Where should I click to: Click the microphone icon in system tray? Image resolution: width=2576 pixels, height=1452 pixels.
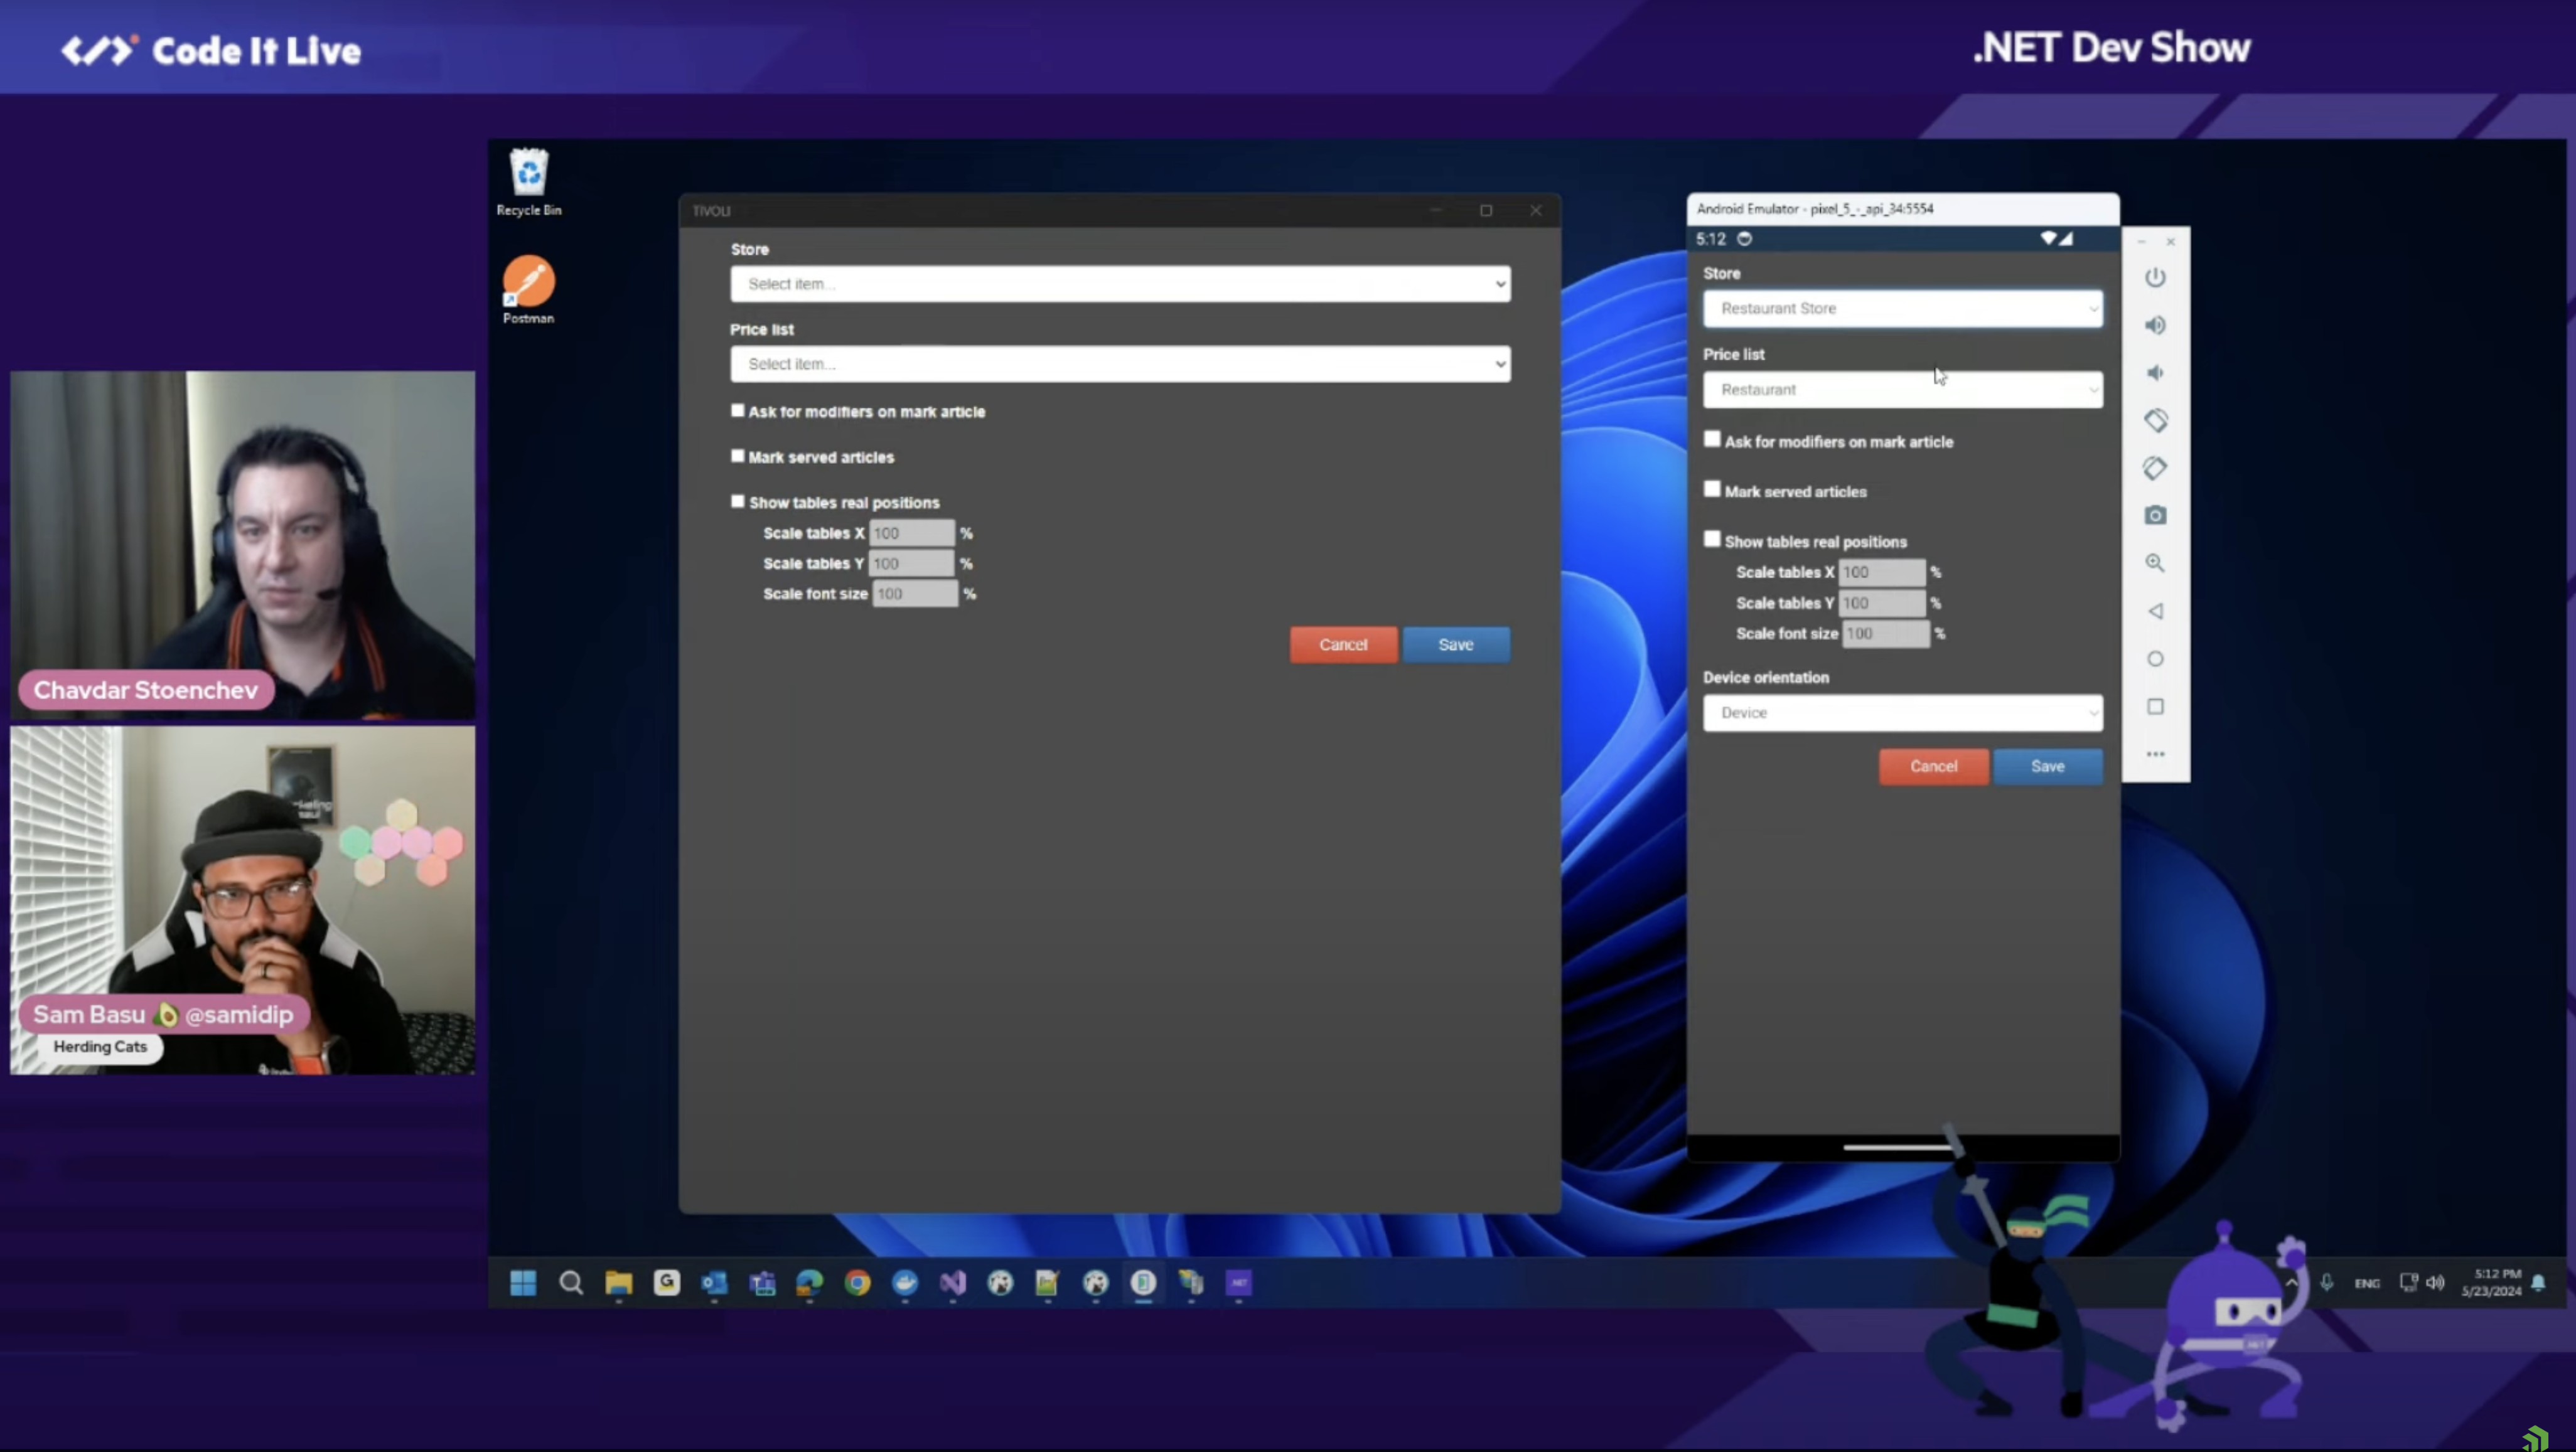pos(2327,1283)
